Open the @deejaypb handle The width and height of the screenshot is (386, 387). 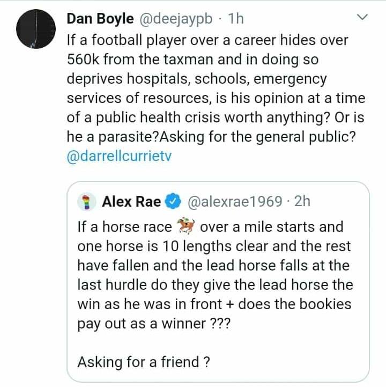click(176, 19)
